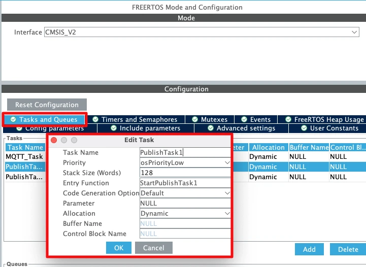The width and height of the screenshot is (366, 267).
Task: Click the disabled Buffer Name field
Action: point(185,223)
